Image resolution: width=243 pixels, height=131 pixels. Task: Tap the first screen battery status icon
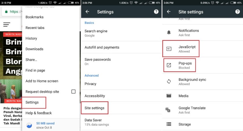point(71,3)
